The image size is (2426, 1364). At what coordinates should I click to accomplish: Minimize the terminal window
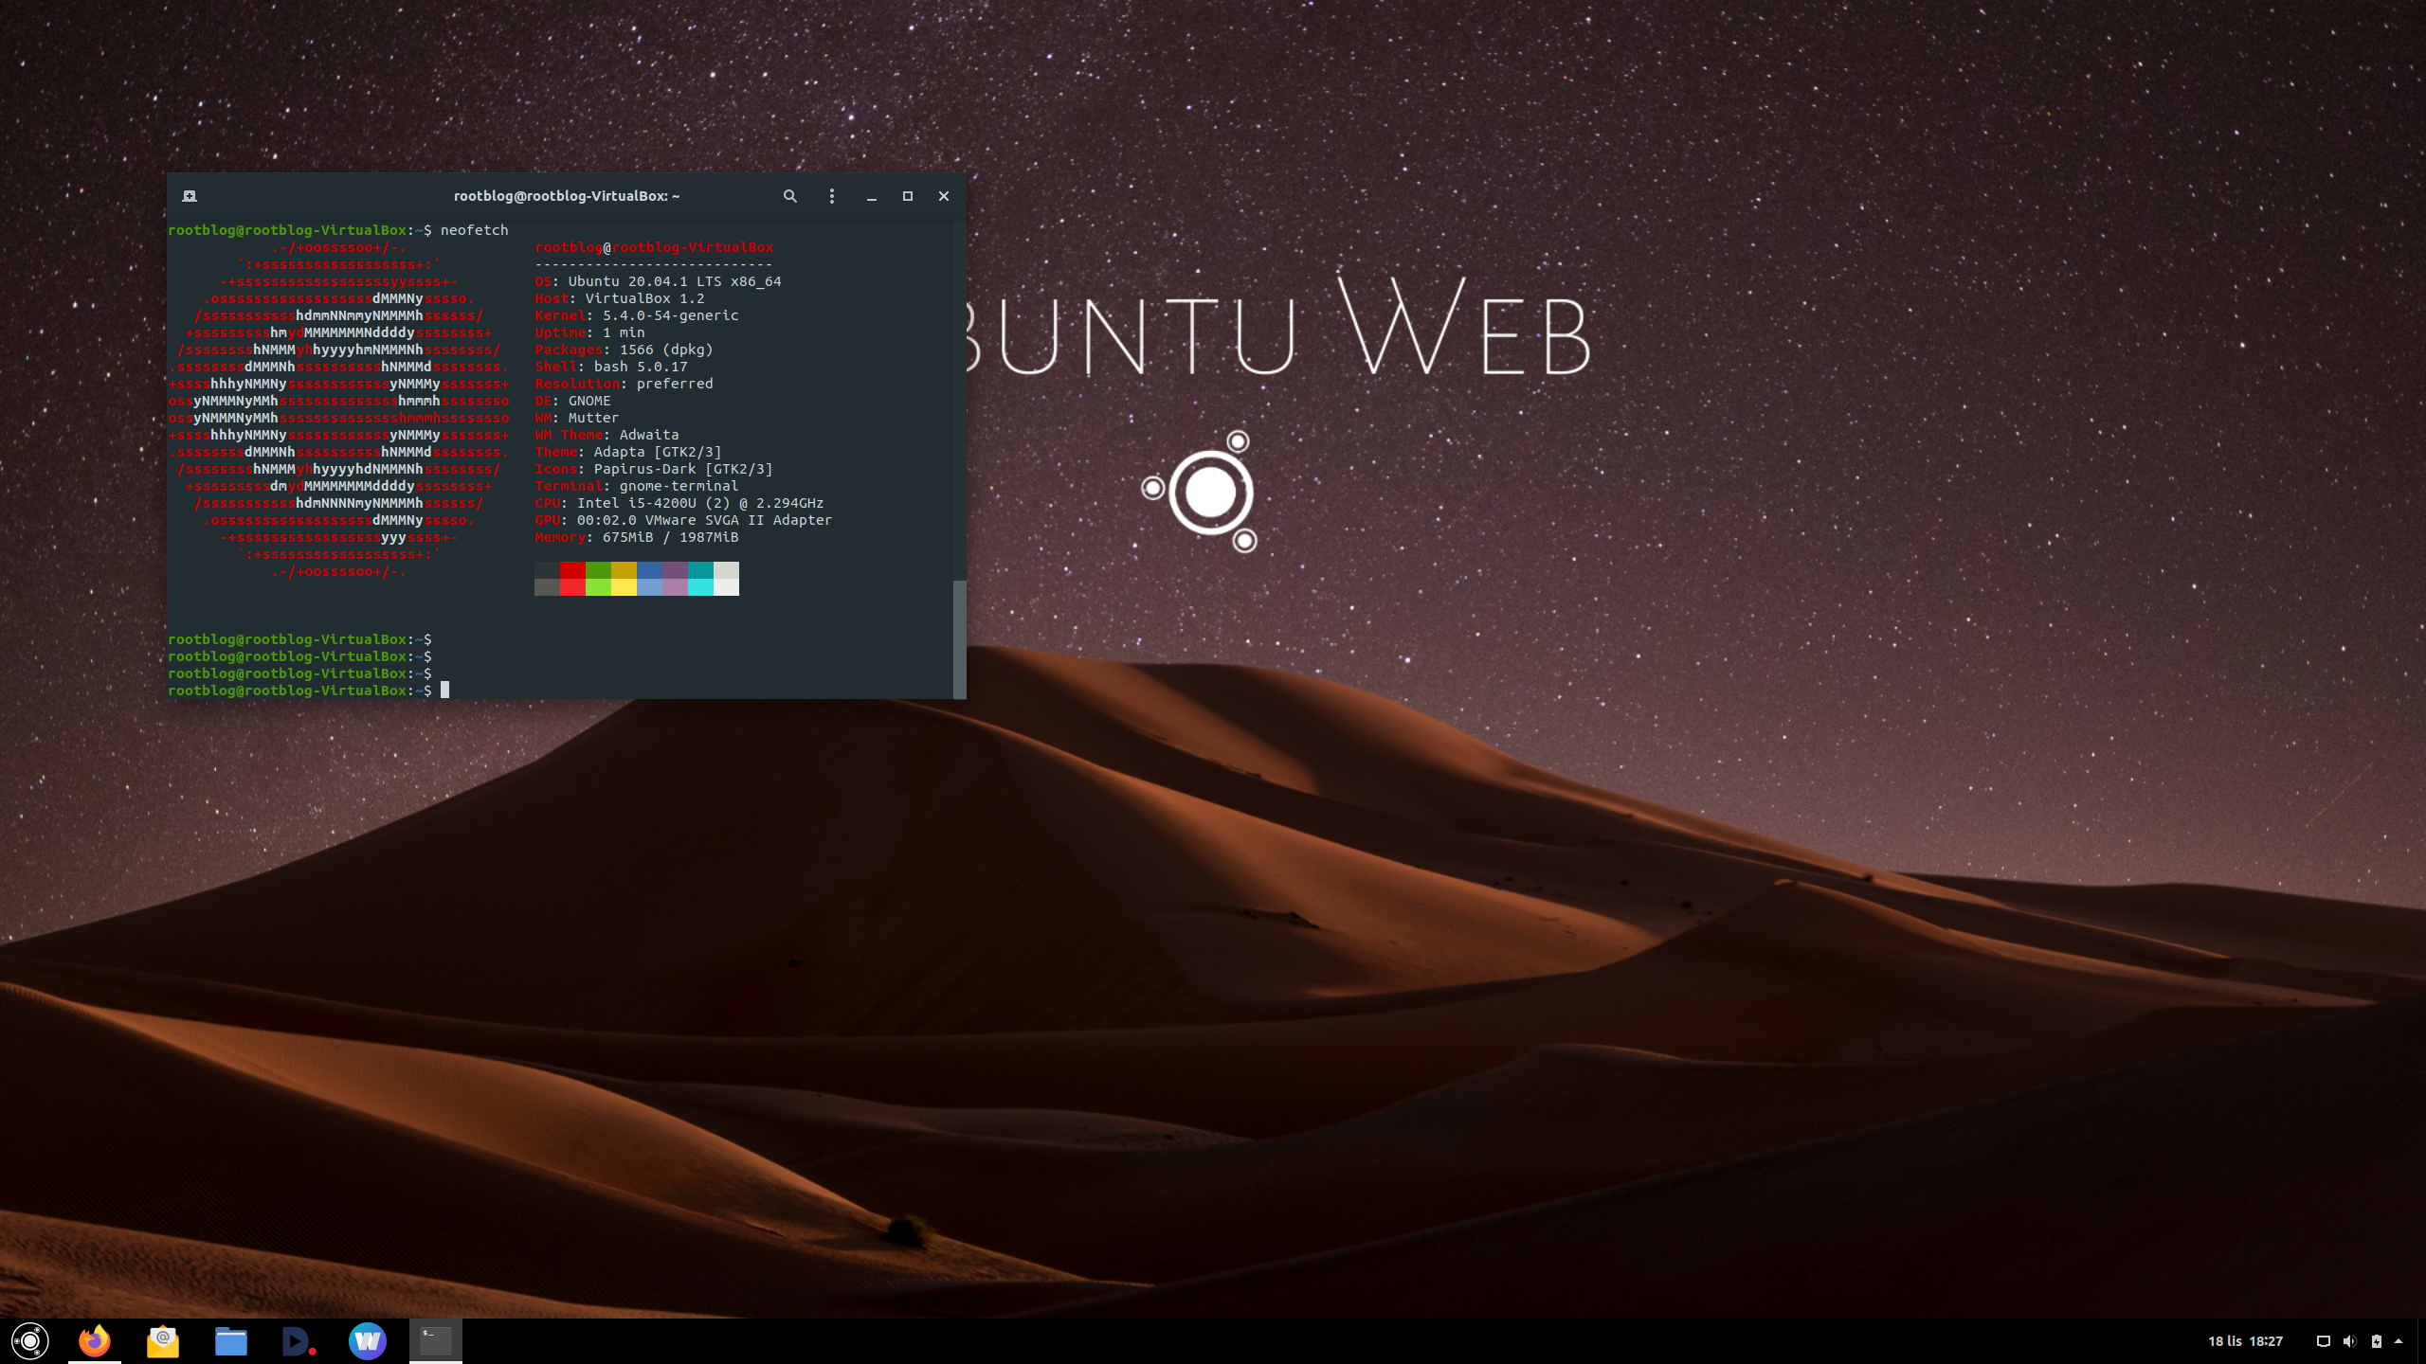pyautogui.click(x=871, y=196)
